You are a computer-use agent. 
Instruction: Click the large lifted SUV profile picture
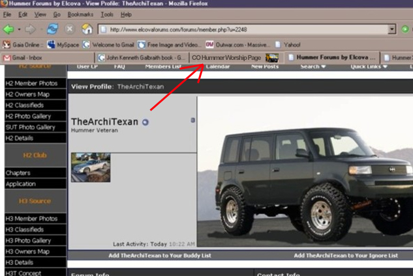[x=305, y=171]
